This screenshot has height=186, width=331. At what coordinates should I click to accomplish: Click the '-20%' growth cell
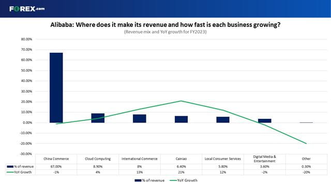306,172
